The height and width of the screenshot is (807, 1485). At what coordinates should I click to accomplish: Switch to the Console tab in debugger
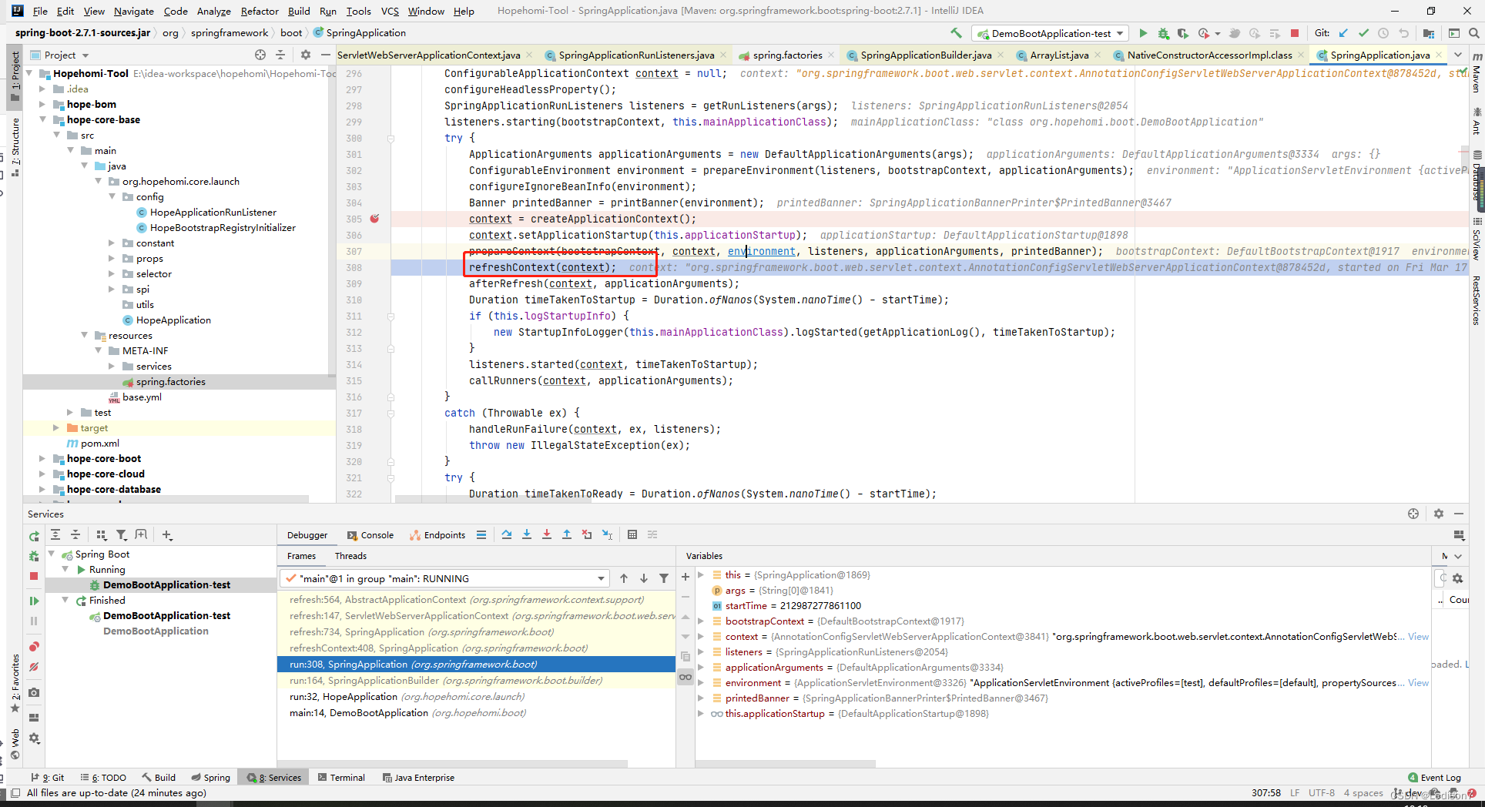click(370, 534)
